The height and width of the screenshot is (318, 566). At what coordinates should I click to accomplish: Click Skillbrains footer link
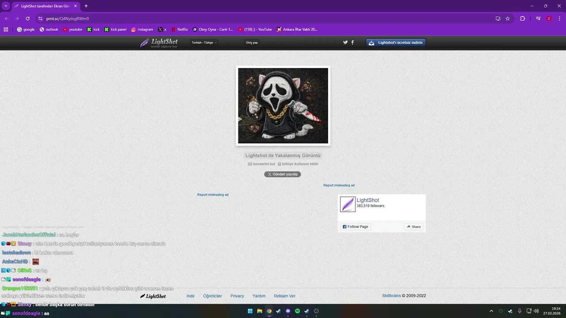pyautogui.click(x=391, y=296)
